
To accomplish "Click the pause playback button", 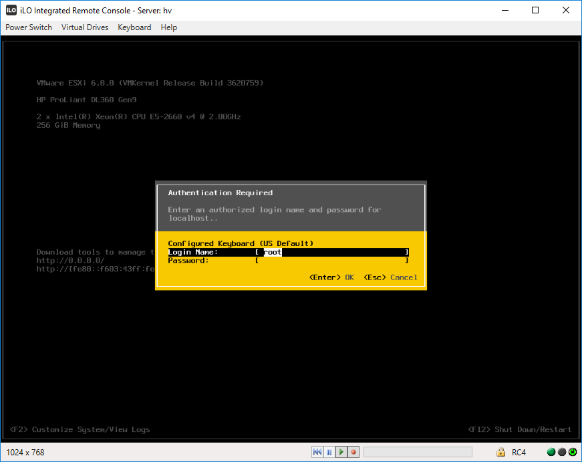I will click(329, 452).
